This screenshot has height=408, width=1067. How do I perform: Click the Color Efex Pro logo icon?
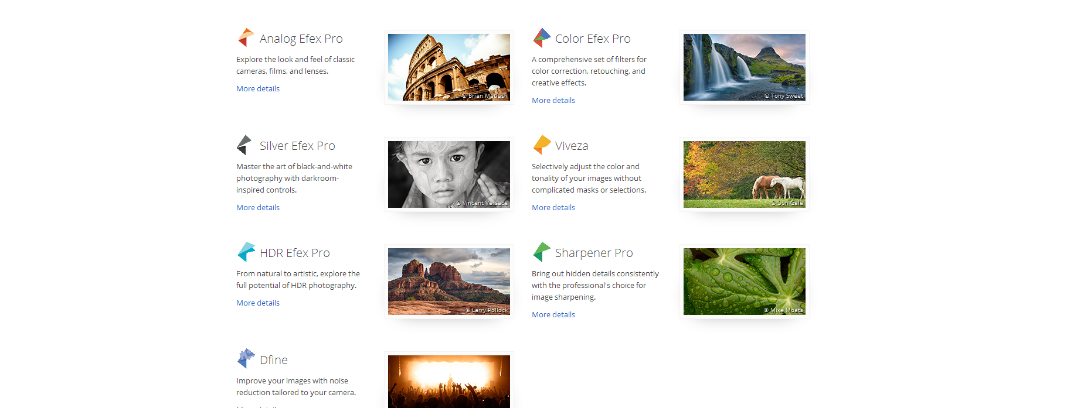click(542, 37)
